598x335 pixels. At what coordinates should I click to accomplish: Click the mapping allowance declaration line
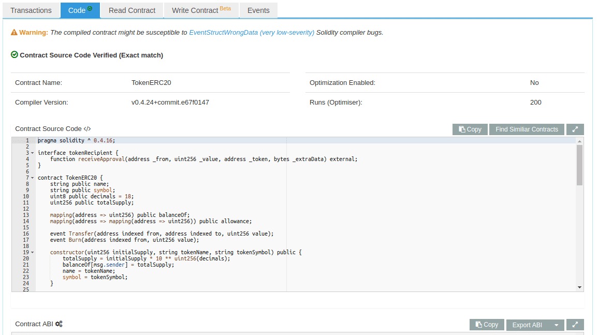[151, 221]
